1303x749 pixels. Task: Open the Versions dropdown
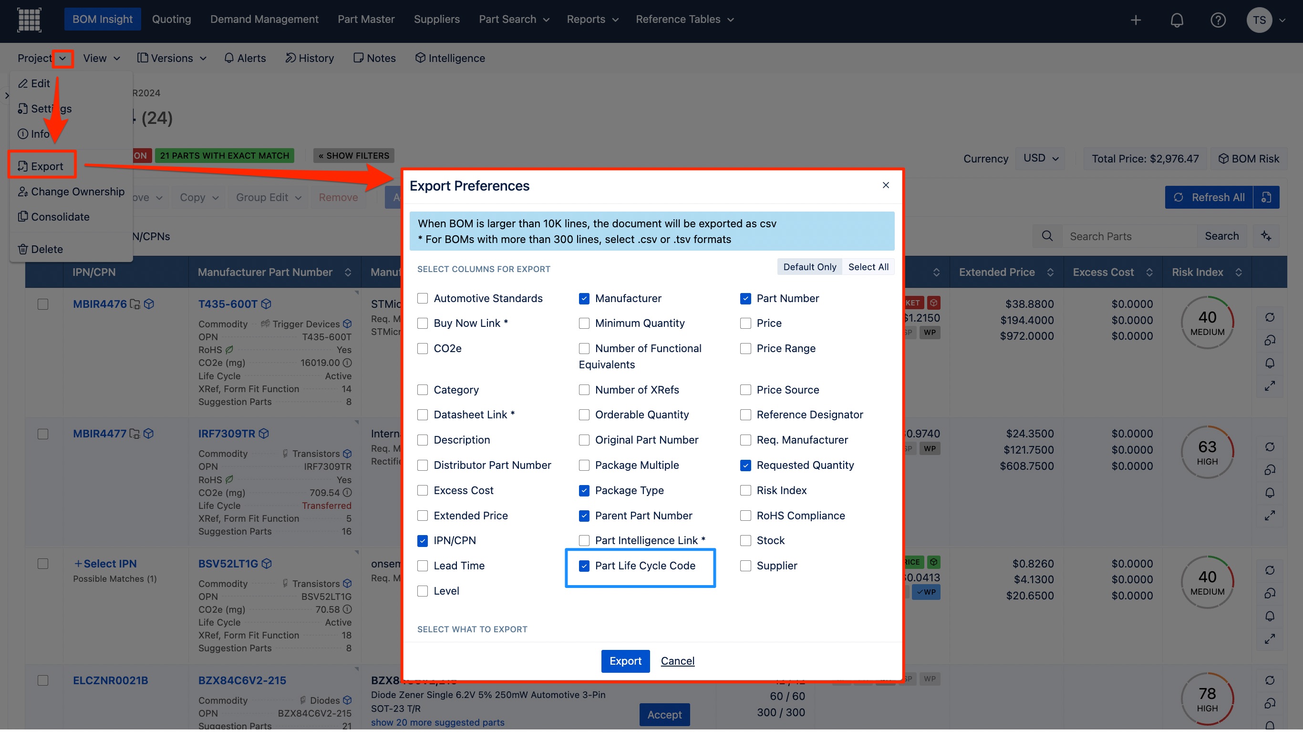coord(172,58)
